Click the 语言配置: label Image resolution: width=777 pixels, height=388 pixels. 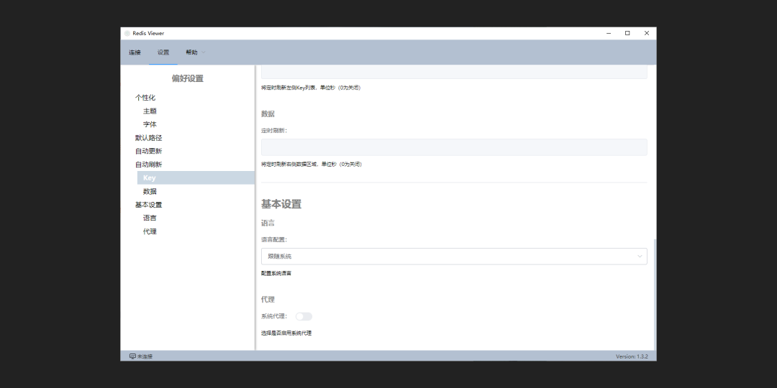pyautogui.click(x=274, y=239)
